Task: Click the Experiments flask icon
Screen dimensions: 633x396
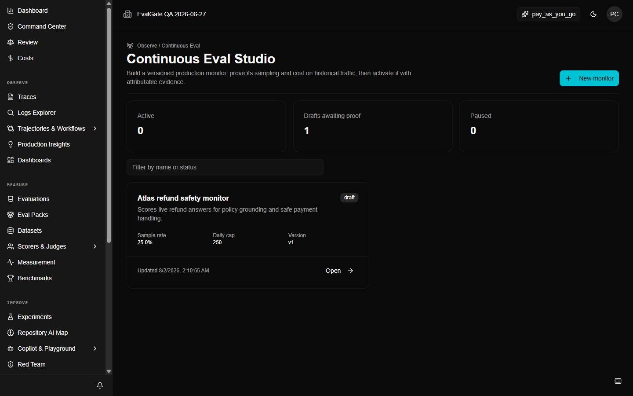Action: (x=11, y=317)
